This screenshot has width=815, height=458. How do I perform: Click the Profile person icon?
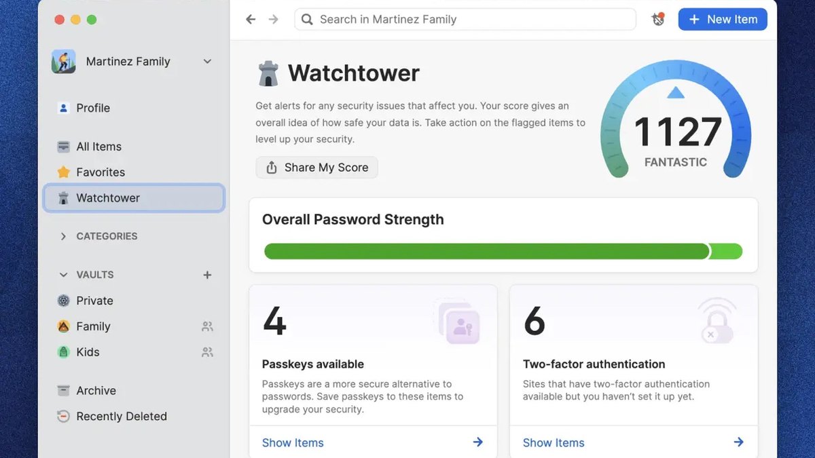(64, 108)
